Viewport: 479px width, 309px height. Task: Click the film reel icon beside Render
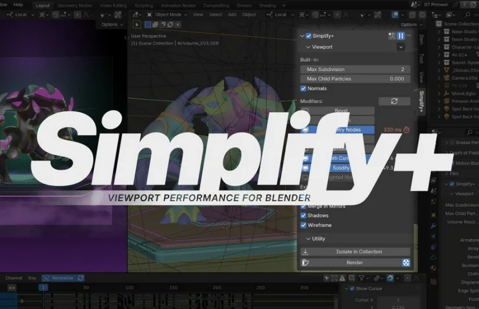(405, 263)
